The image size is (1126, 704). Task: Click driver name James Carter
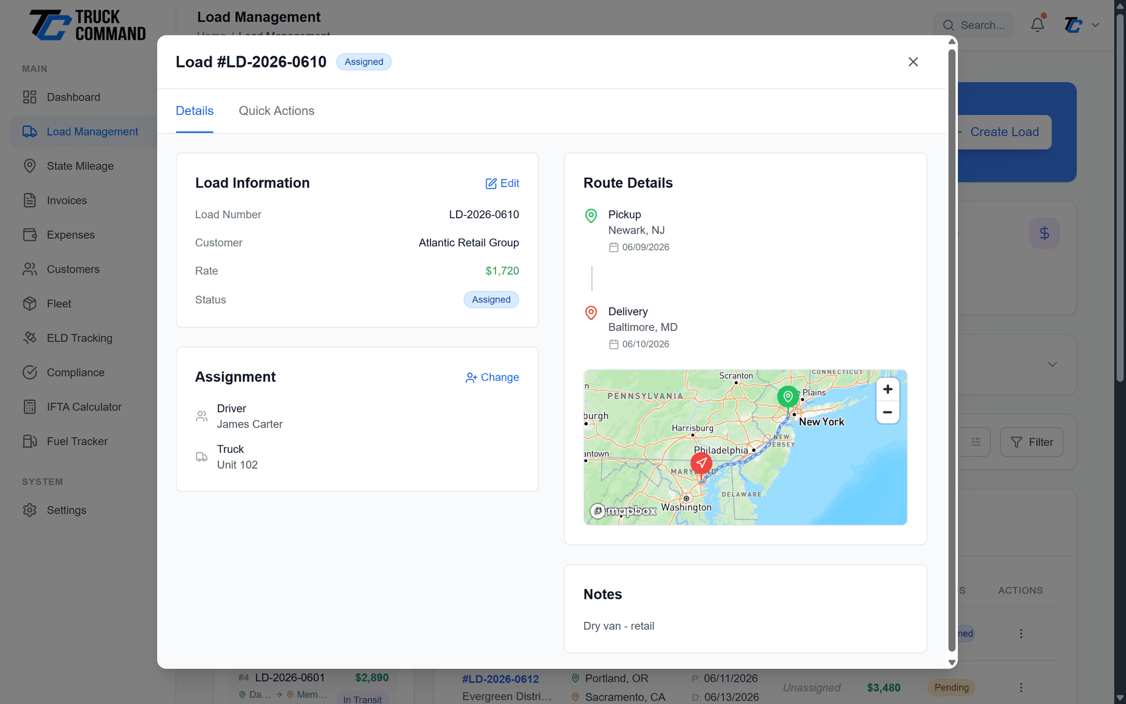pyautogui.click(x=250, y=424)
